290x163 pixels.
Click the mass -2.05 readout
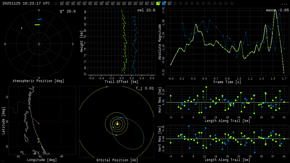point(277,10)
